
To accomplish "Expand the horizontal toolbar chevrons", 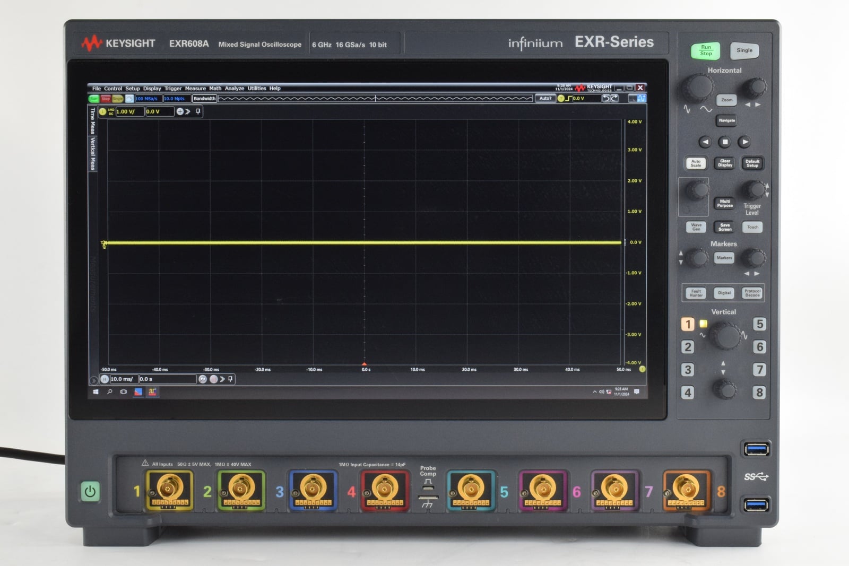I will pyautogui.click(x=222, y=379).
